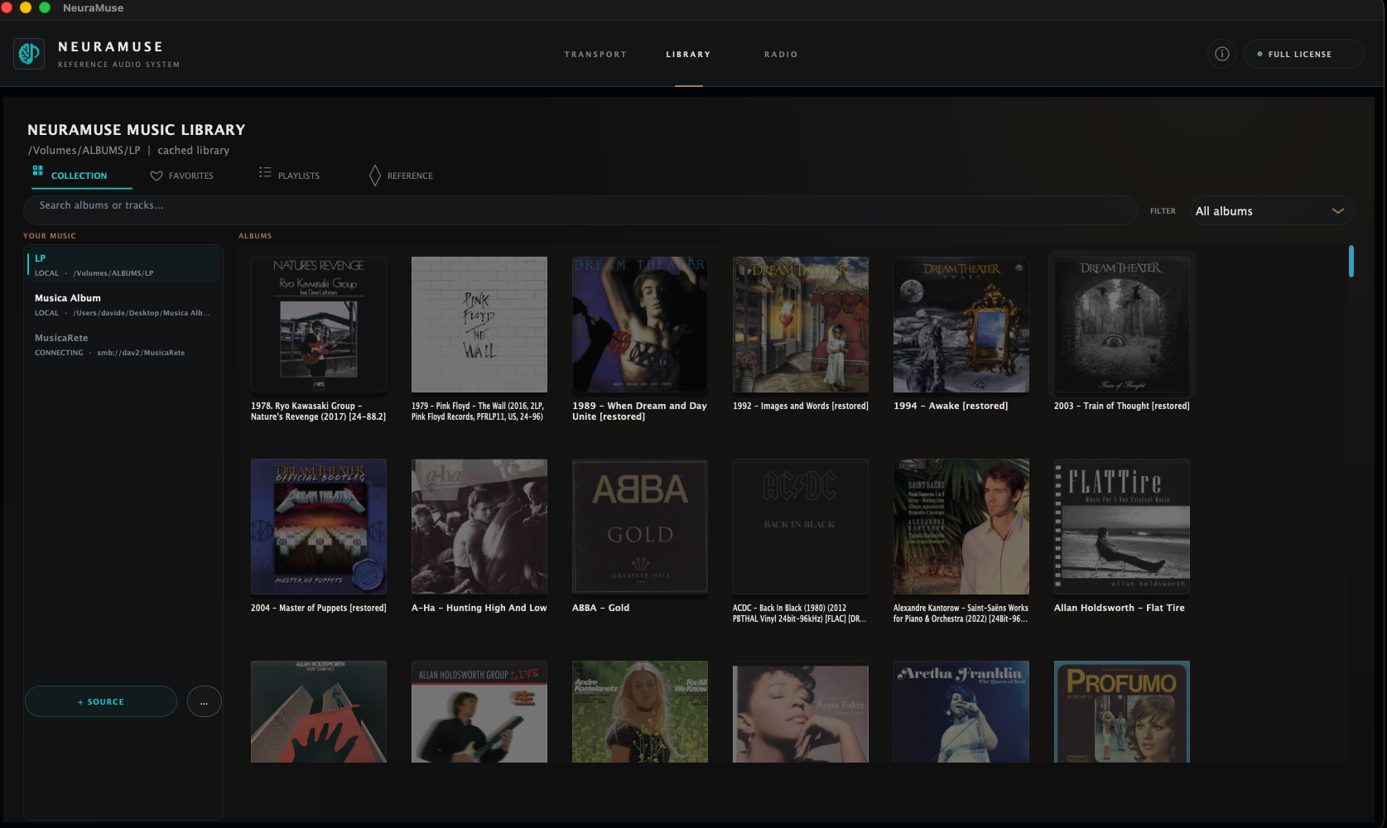1387x828 pixels.
Task: Open Allan Holdsworth Group Live cover
Action: pos(479,712)
